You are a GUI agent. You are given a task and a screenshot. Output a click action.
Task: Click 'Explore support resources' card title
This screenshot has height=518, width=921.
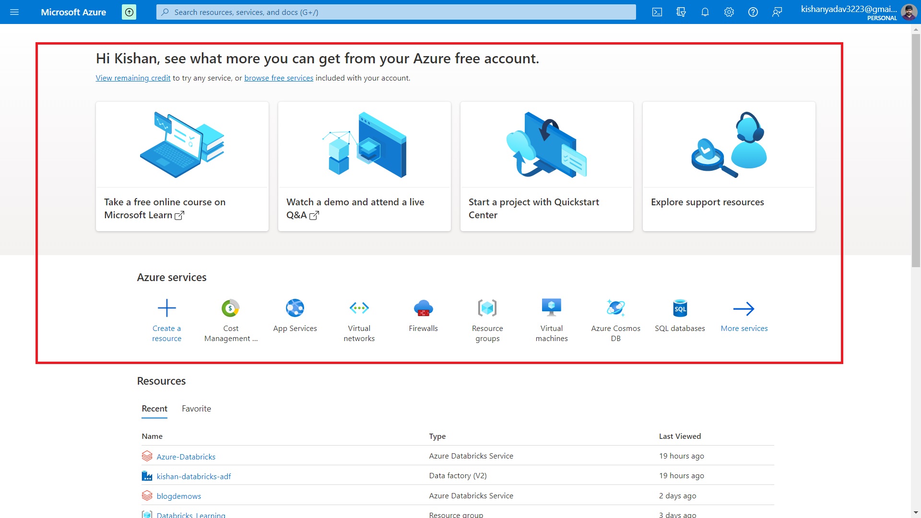pyautogui.click(x=708, y=202)
